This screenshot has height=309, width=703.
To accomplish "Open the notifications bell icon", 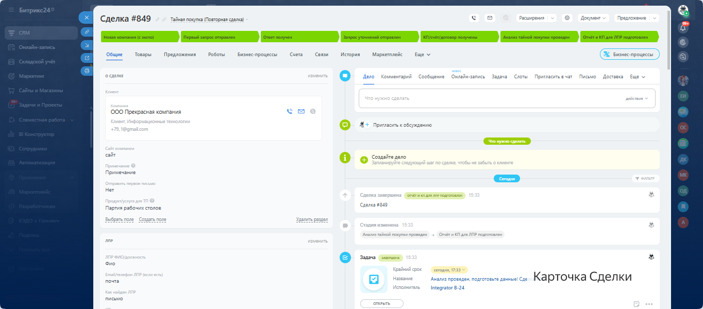I will click(683, 28).
